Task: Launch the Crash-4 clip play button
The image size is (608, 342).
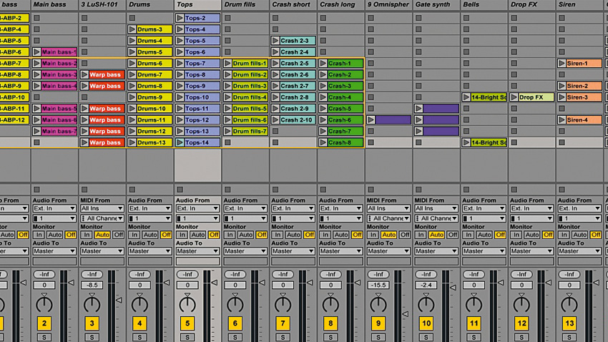Action: click(323, 97)
